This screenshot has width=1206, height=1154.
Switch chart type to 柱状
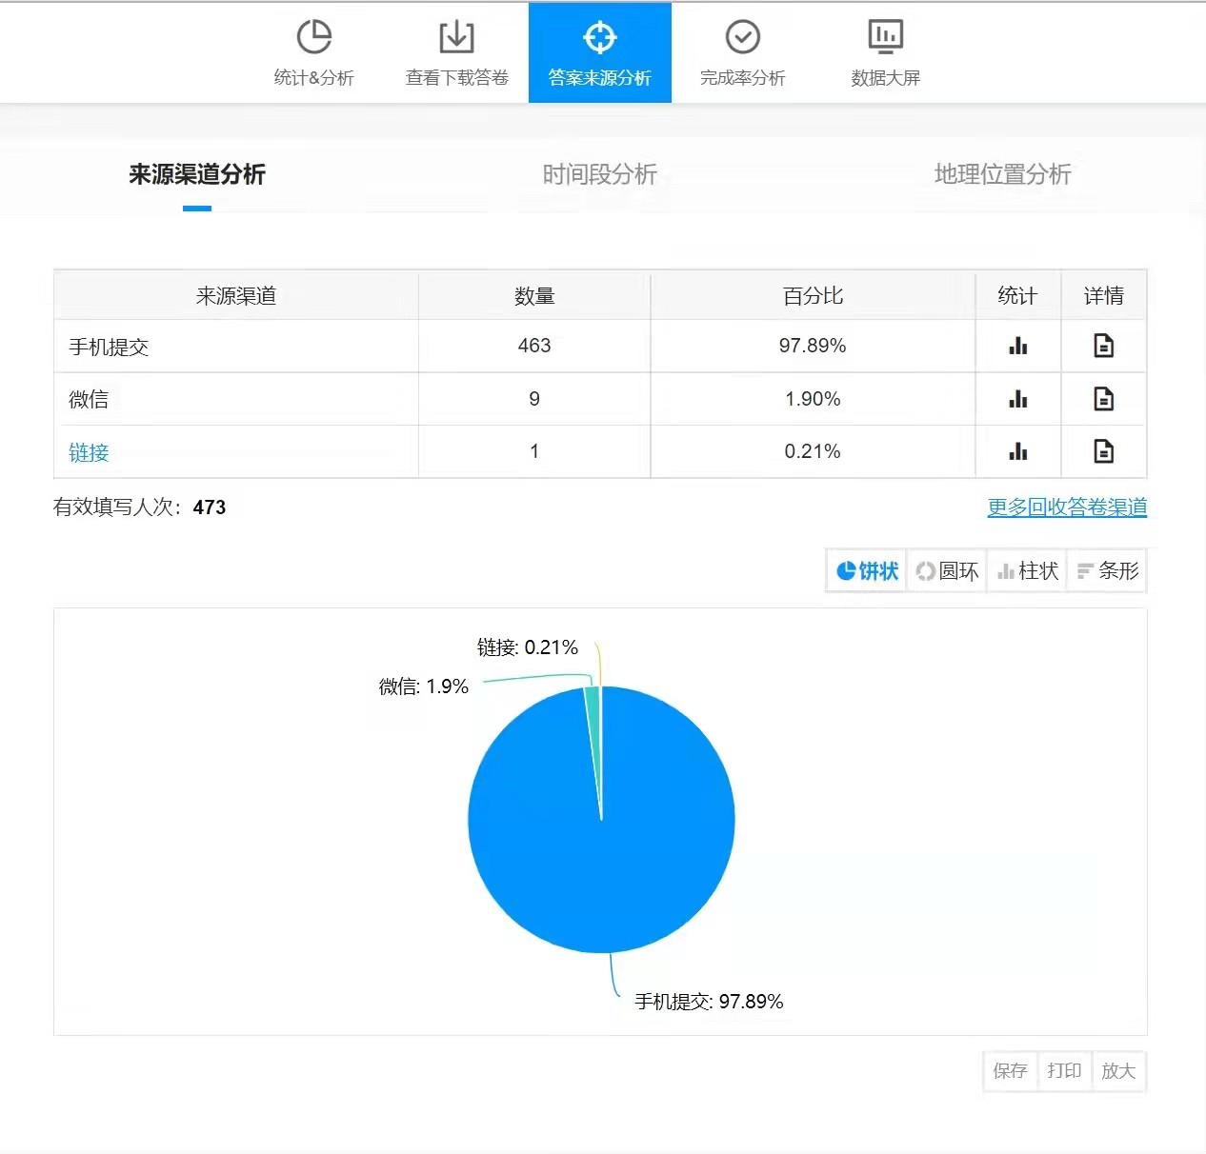(x=1027, y=571)
